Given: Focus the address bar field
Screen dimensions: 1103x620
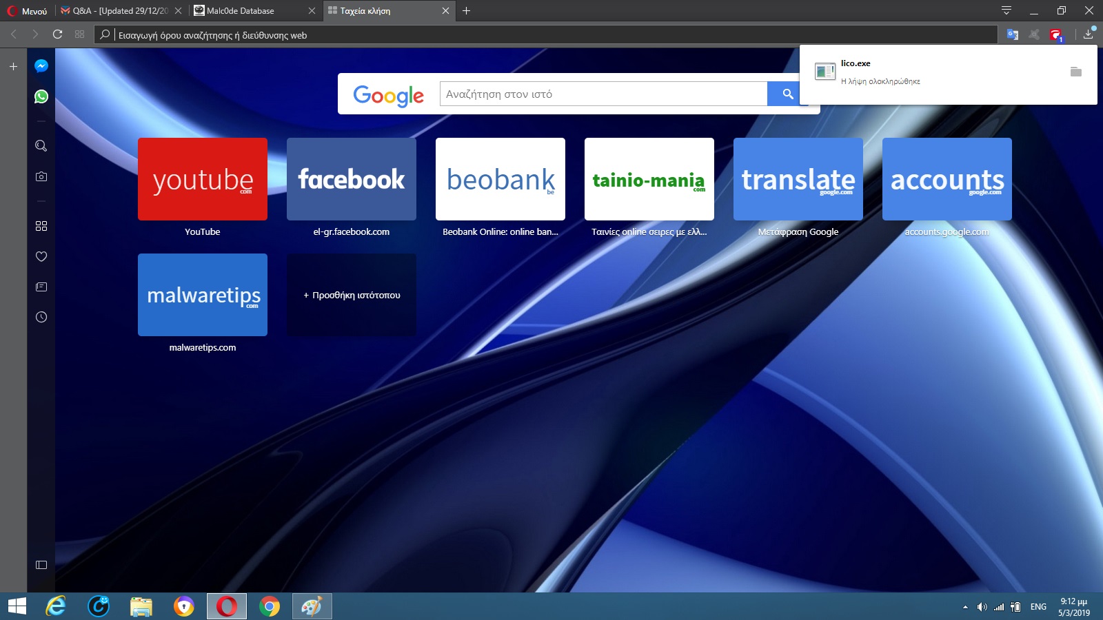Looking at the screenshot, I should (545, 34).
